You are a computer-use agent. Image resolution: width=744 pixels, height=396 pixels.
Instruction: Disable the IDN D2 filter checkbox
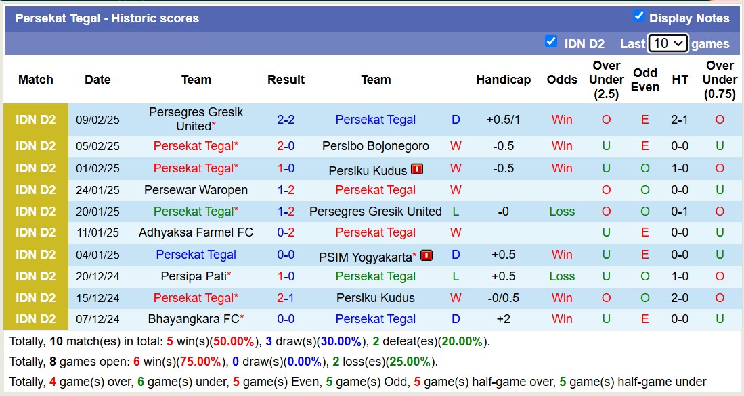tap(550, 43)
